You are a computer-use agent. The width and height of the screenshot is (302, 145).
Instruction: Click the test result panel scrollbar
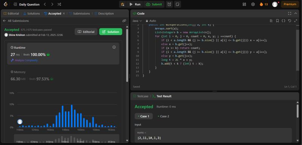click(298, 111)
